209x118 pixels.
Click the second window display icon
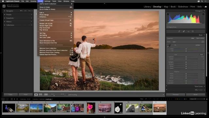point(7,99)
